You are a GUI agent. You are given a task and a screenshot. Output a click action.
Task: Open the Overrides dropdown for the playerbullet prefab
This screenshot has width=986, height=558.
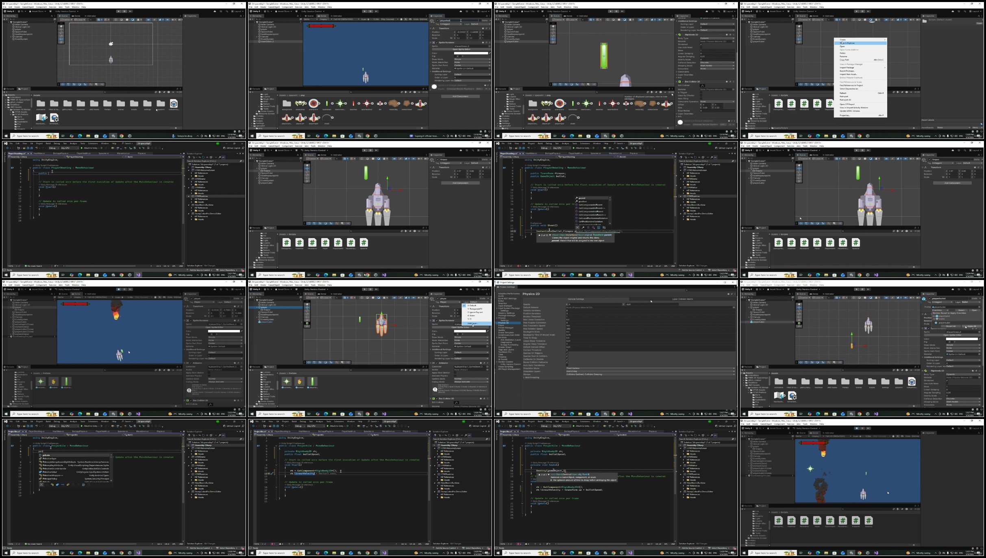pos(941,310)
